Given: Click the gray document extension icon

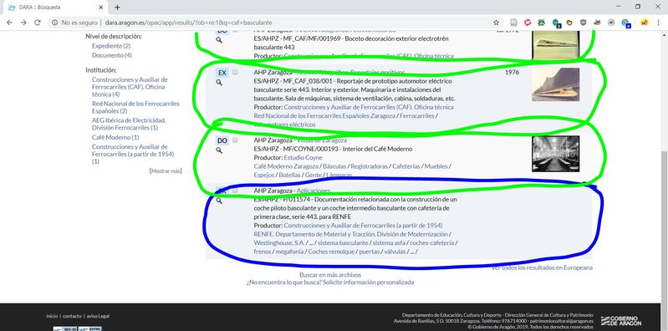Looking at the screenshot, I should (x=514, y=23).
